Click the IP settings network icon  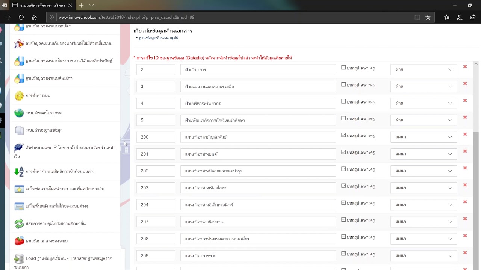[x=19, y=148]
